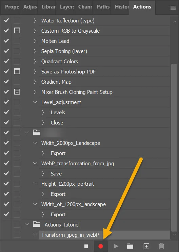Uncheck the Sepia Toning (layer) checkmark

6,51
